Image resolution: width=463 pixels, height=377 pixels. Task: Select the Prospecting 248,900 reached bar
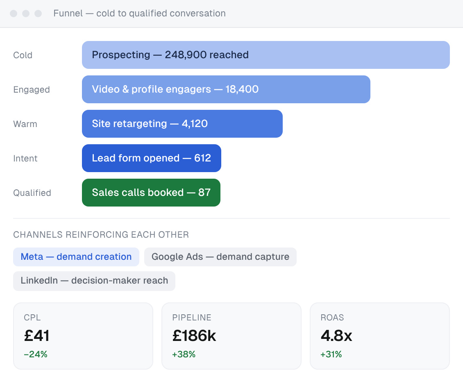pyautogui.click(x=266, y=55)
